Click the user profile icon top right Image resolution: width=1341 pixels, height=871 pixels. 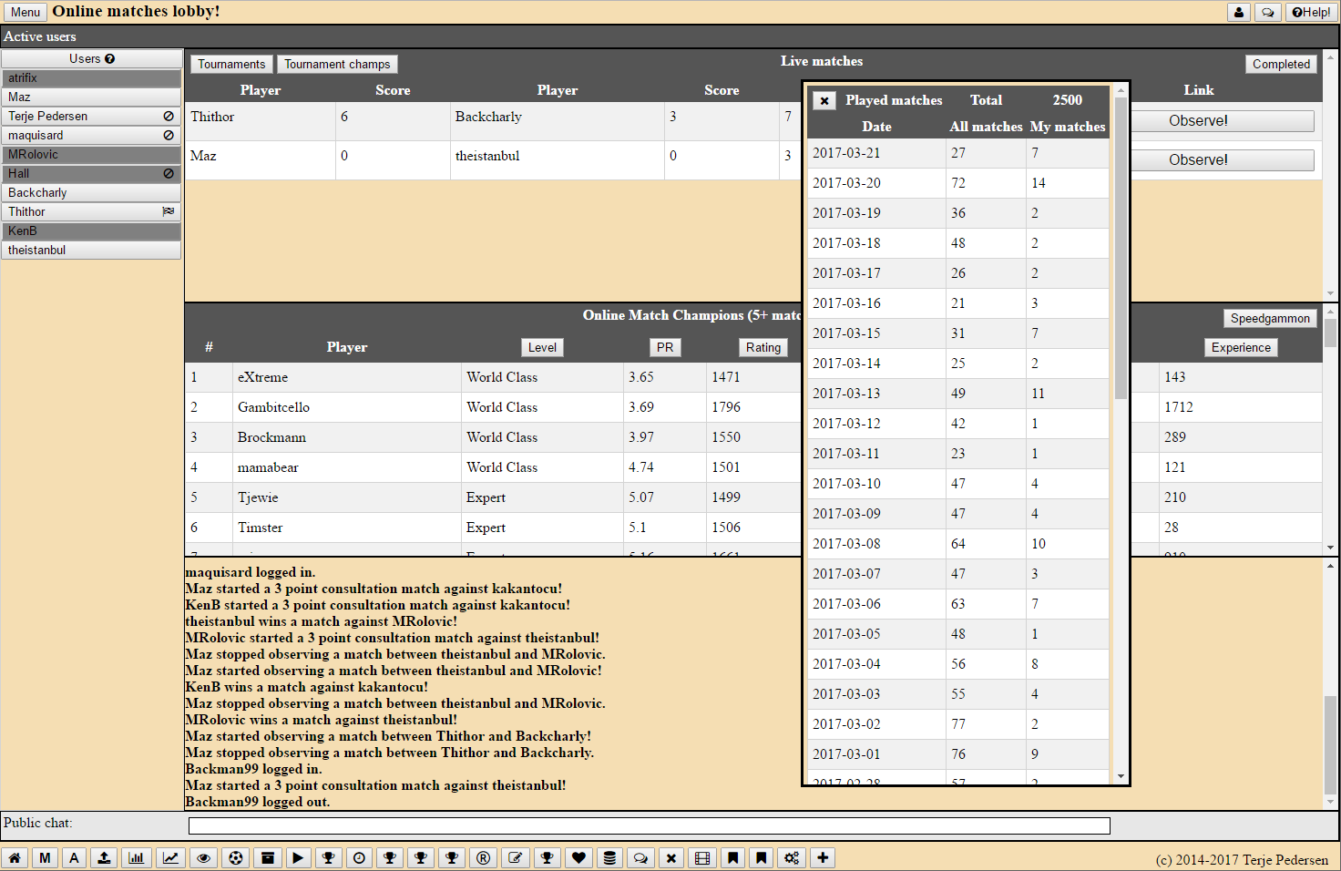click(1238, 12)
